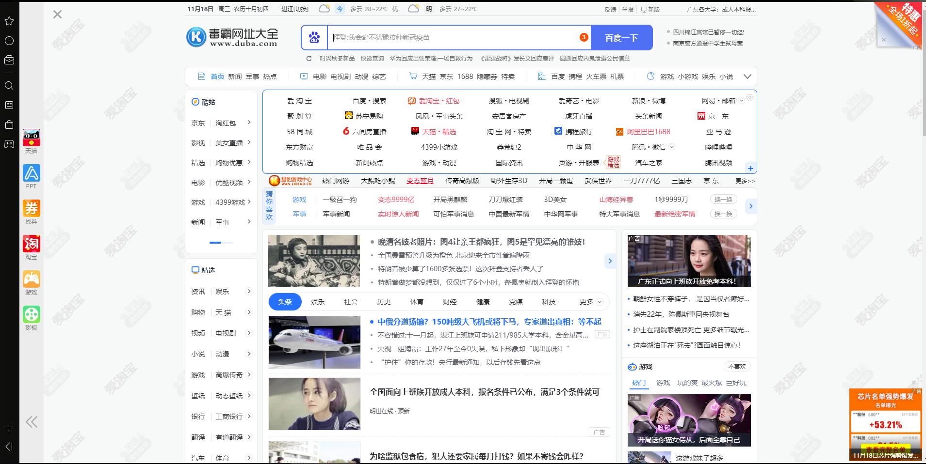The image size is (926, 464).
Task: Expand the 资讯 娱乐 row arrow
Action: [249, 291]
